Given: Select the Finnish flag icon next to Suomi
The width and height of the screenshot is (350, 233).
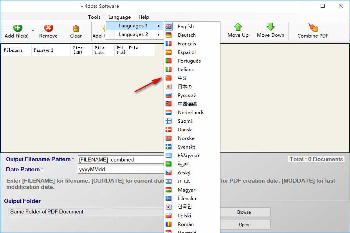Looking at the screenshot, I should click(168, 121).
